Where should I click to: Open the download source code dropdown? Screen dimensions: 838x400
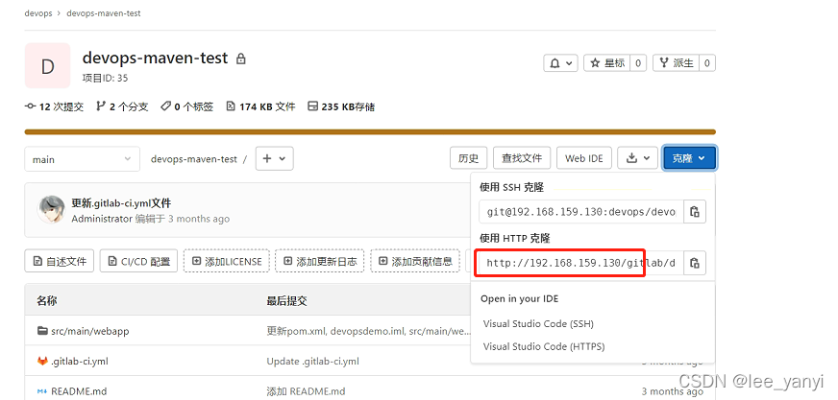637,158
